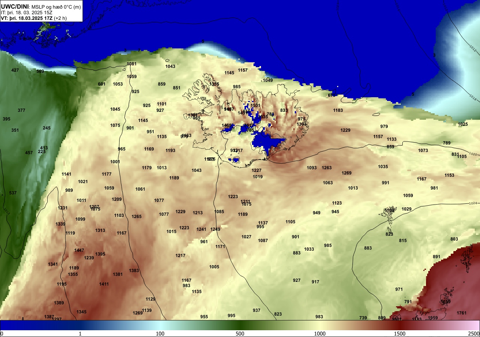480x337 pixels.
Task: Click the height value 1033
Action: click(x=309, y=249)
